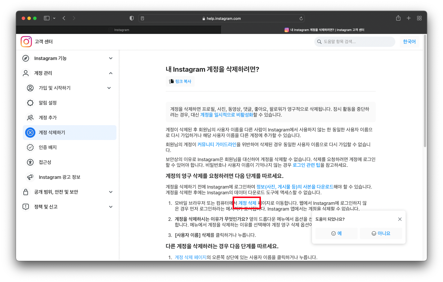The width and height of the screenshot is (443, 282).
Task: Click the megaphone icon for Instagram 광고 정보
Action: tap(30, 177)
